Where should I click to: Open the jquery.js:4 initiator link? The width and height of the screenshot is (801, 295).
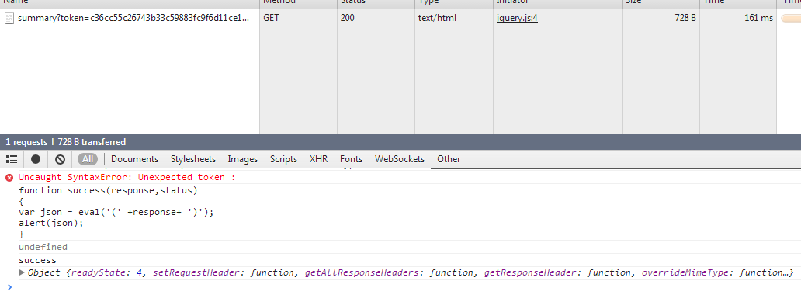[517, 19]
